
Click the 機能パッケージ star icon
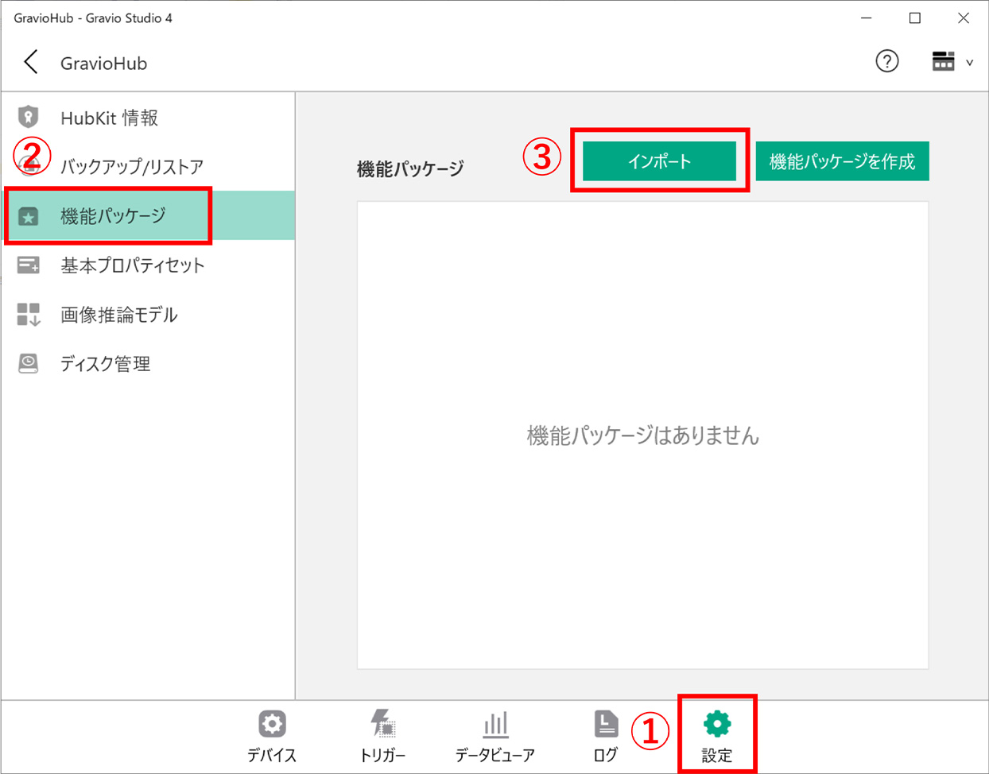pos(29,216)
